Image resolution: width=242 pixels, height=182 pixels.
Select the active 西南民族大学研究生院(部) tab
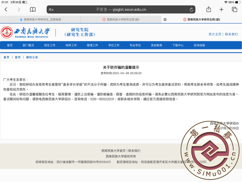coord(202,20)
